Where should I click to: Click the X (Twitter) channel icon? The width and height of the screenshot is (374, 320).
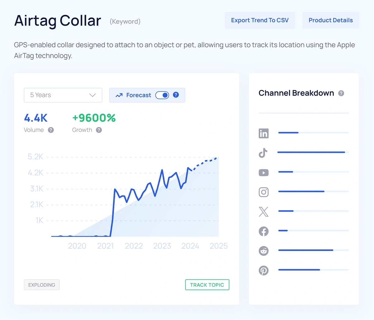(264, 212)
